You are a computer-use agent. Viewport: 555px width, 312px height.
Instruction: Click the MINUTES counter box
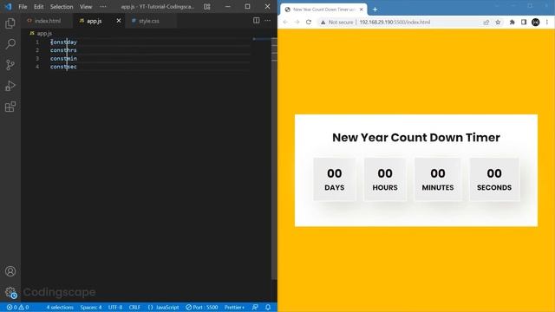[438, 179]
